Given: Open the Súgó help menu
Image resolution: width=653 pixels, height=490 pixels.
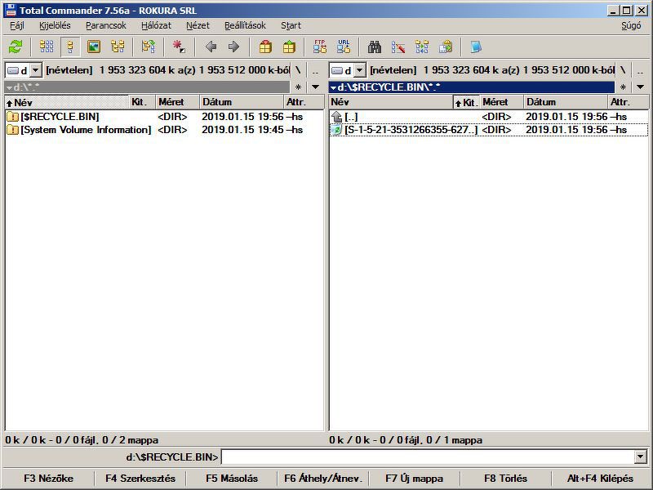Looking at the screenshot, I should [631, 25].
